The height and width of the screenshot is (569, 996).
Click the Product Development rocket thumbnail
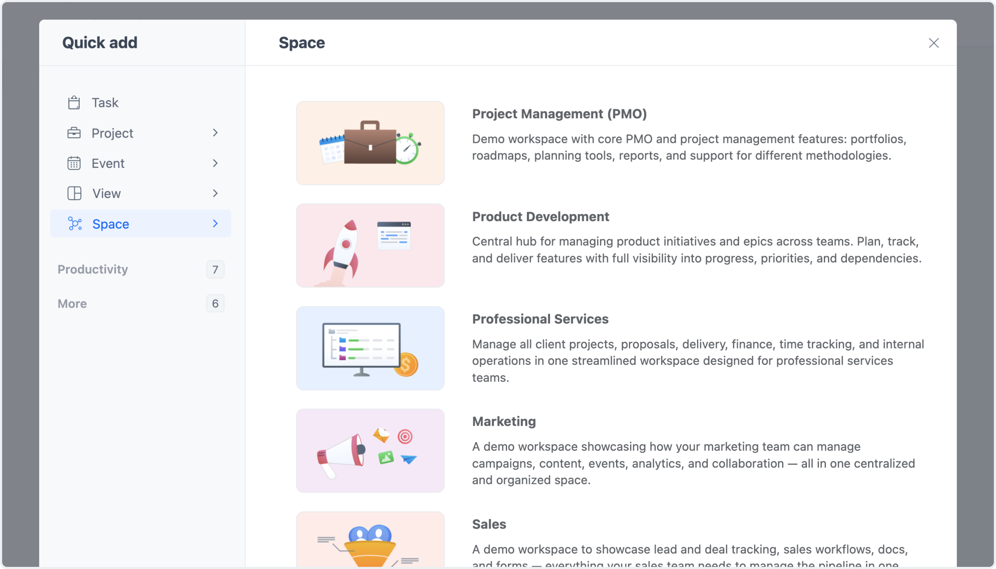[x=370, y=245]
